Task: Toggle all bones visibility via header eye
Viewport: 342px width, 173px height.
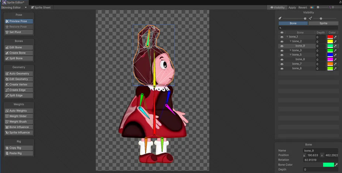Action: (282, 33)
